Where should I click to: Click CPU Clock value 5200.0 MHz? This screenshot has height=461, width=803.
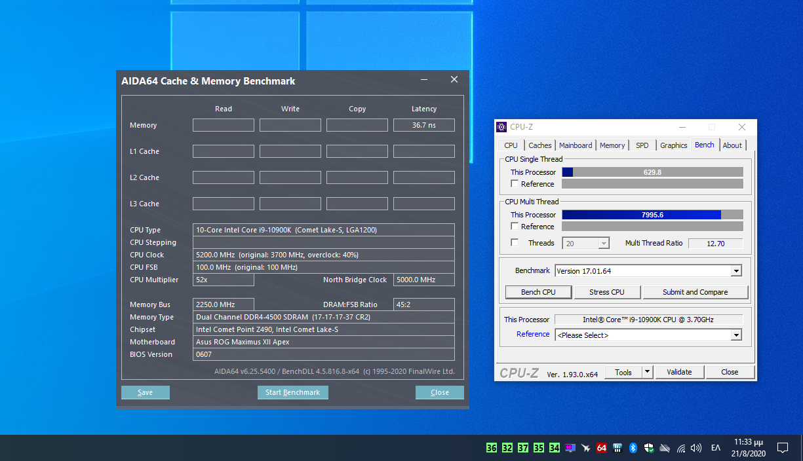pos(324,255)
